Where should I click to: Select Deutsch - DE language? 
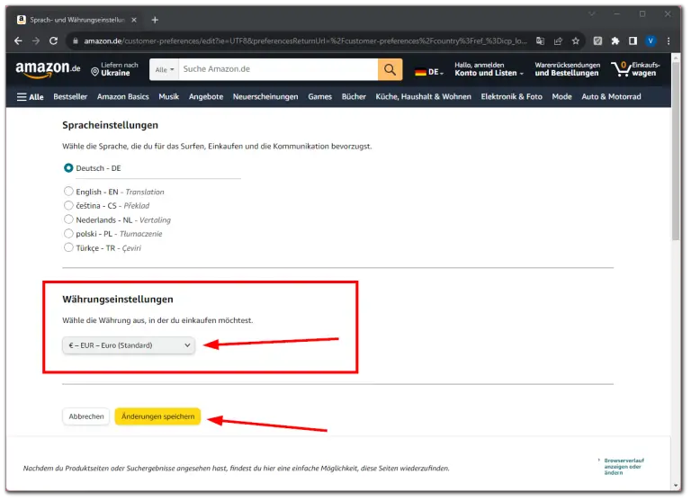(x=68, y=168)
